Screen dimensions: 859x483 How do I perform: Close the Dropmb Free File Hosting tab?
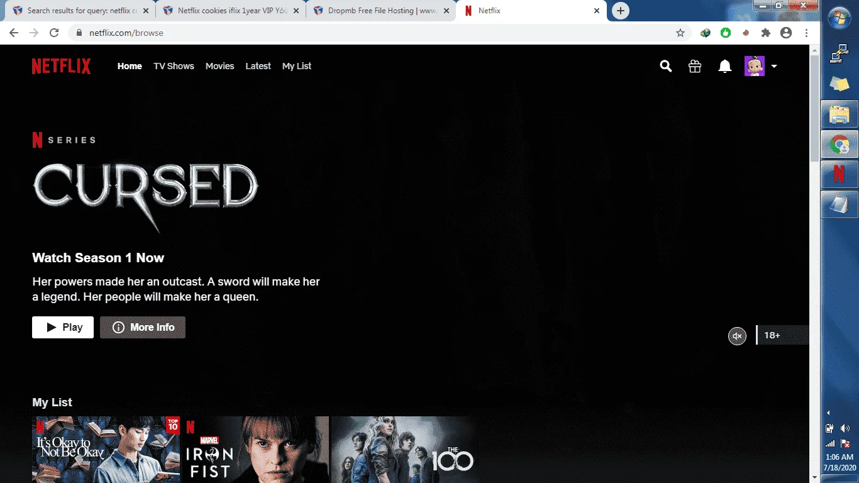(446, 11)
